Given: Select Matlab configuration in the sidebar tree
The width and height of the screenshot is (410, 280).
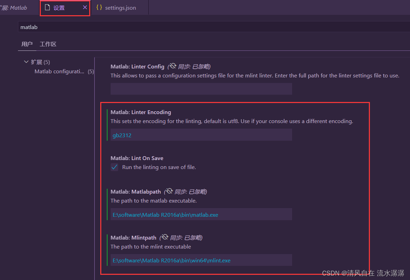Looking at the screenshot, I should point(59,72).
